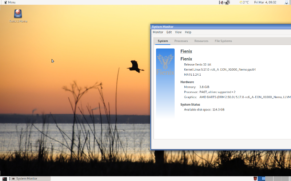
Task: Click the System Monitor taskbar button
Action: coord(30,178)
